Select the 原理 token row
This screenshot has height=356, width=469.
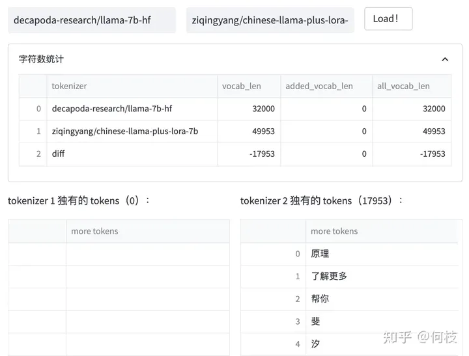(349, 254)
